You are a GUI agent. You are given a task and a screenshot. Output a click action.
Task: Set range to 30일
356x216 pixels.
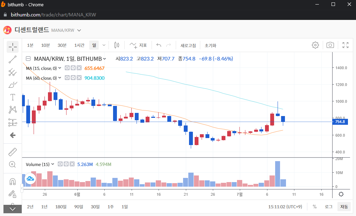95,207
